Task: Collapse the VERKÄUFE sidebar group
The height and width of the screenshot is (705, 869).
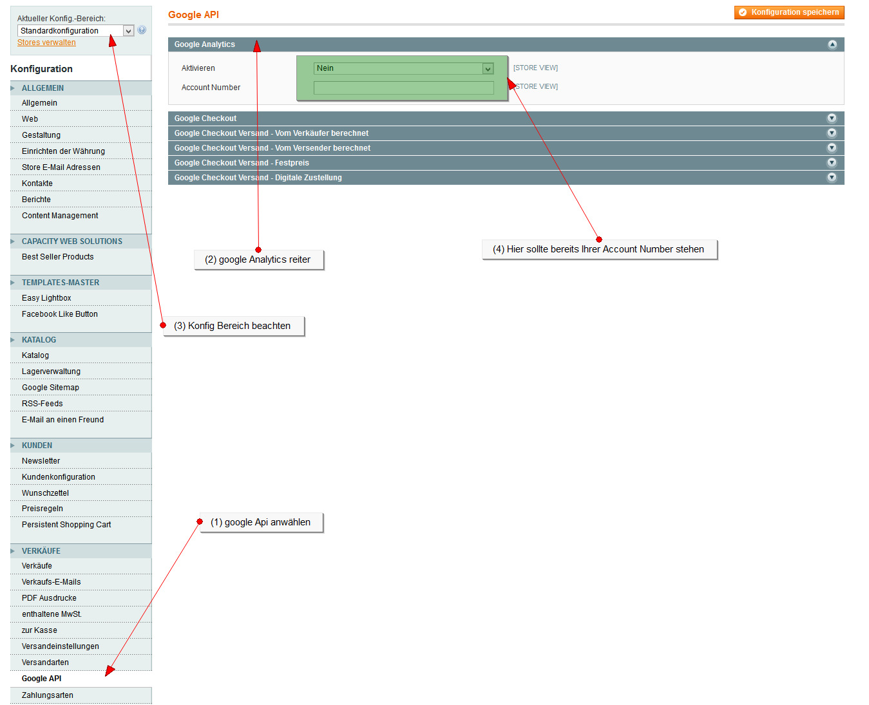Action: point(81,551)
